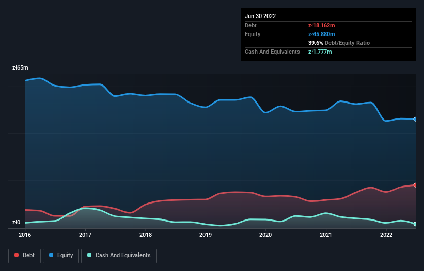Click the Jun 30 2022 tooltip date
424x271 pixels.
260,16
